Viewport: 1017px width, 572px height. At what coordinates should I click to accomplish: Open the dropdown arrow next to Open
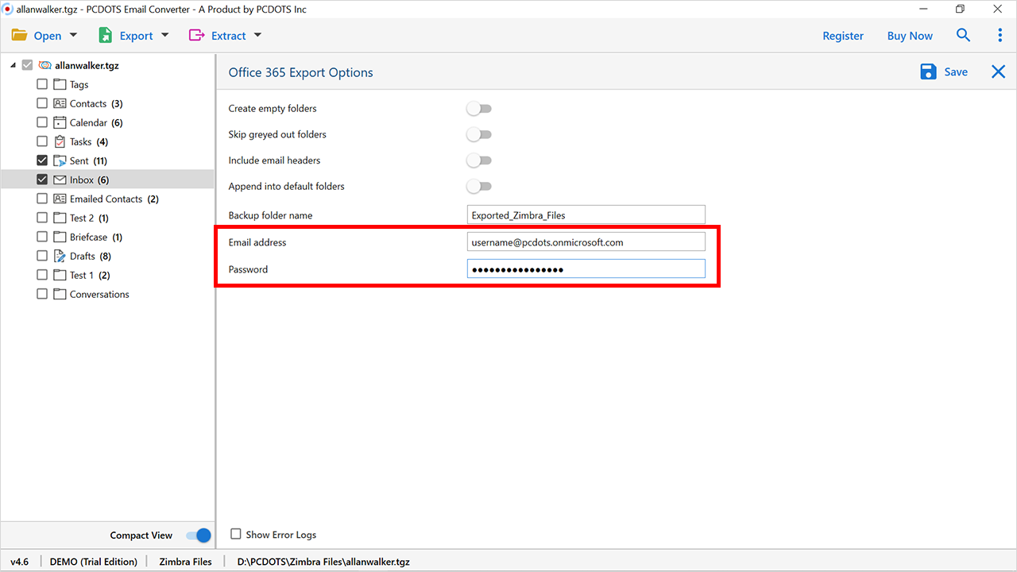coord(74,35)
